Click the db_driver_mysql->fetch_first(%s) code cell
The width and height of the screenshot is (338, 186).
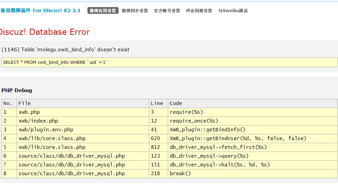point(253,148)
